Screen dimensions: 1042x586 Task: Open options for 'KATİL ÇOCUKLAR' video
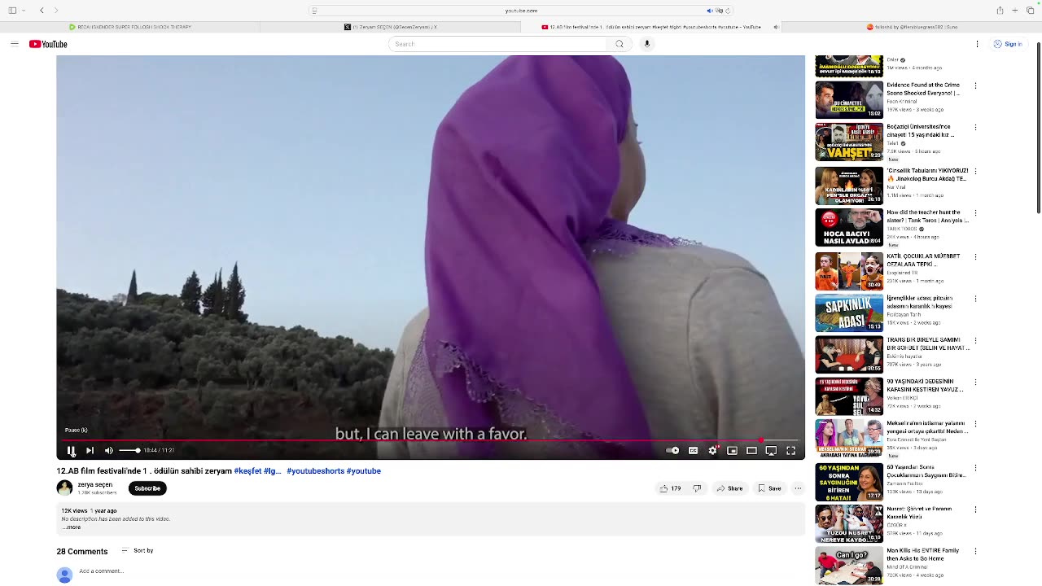pos(975,257)
